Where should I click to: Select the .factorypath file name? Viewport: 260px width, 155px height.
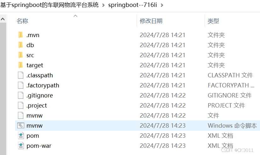pyautogui.click(x=43, y=85)
